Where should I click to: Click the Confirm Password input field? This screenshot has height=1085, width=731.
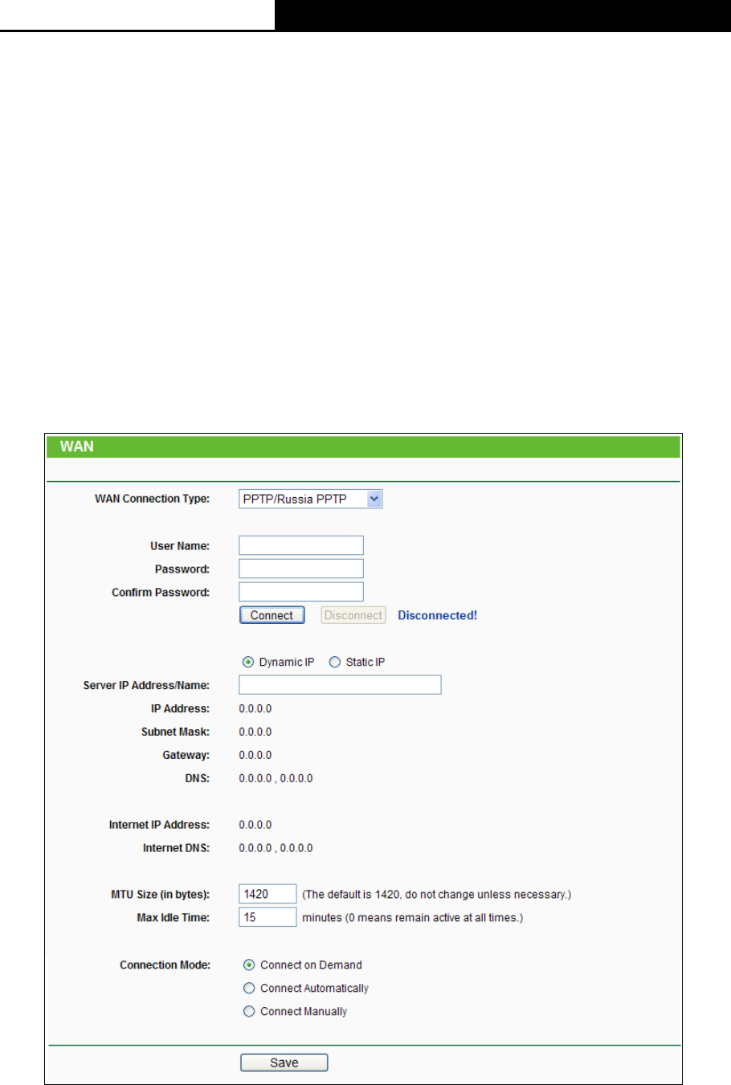click(x=301, y=592)
